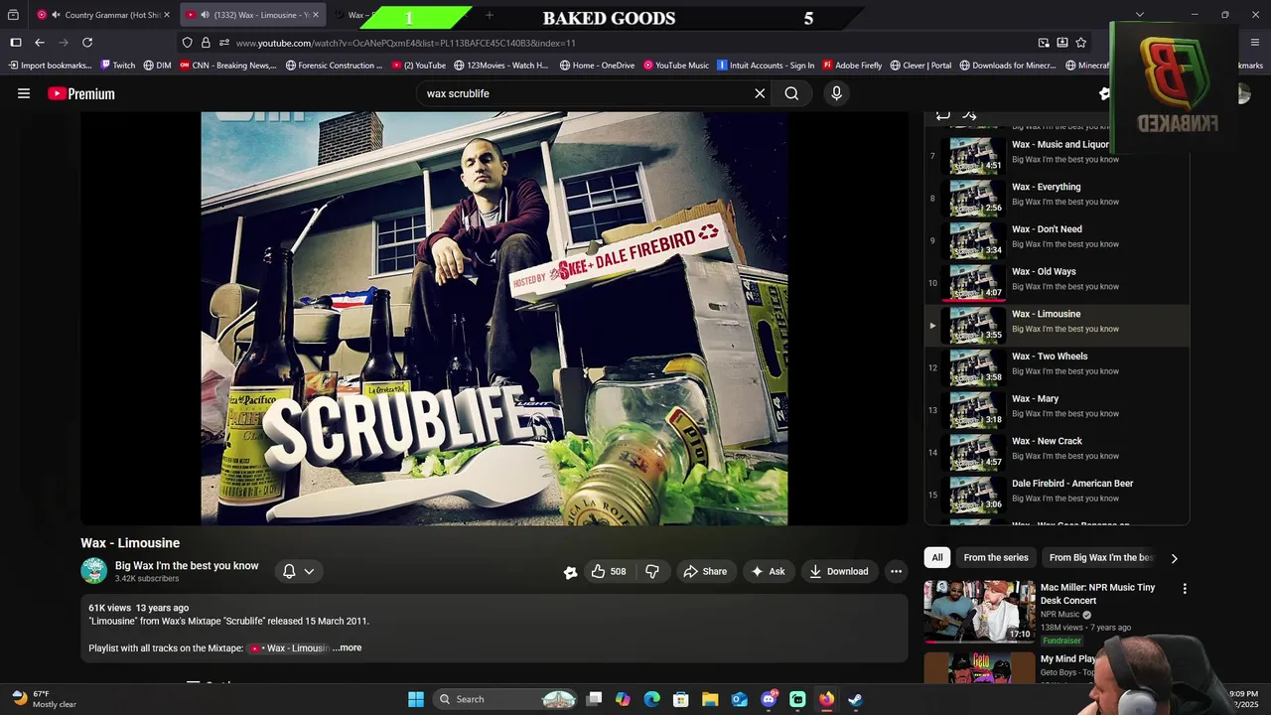Share the Wax - Limousine video
Viewport: 1271px width, 715px height.
tap(705, 571)
